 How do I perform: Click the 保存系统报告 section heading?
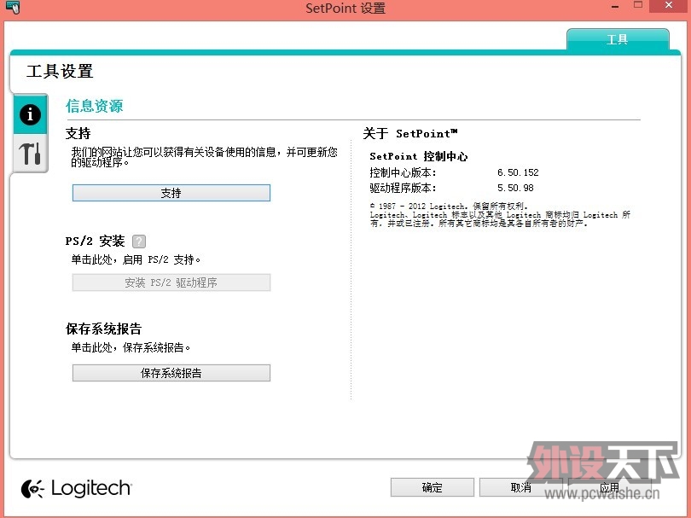click(x=103, y=329)
